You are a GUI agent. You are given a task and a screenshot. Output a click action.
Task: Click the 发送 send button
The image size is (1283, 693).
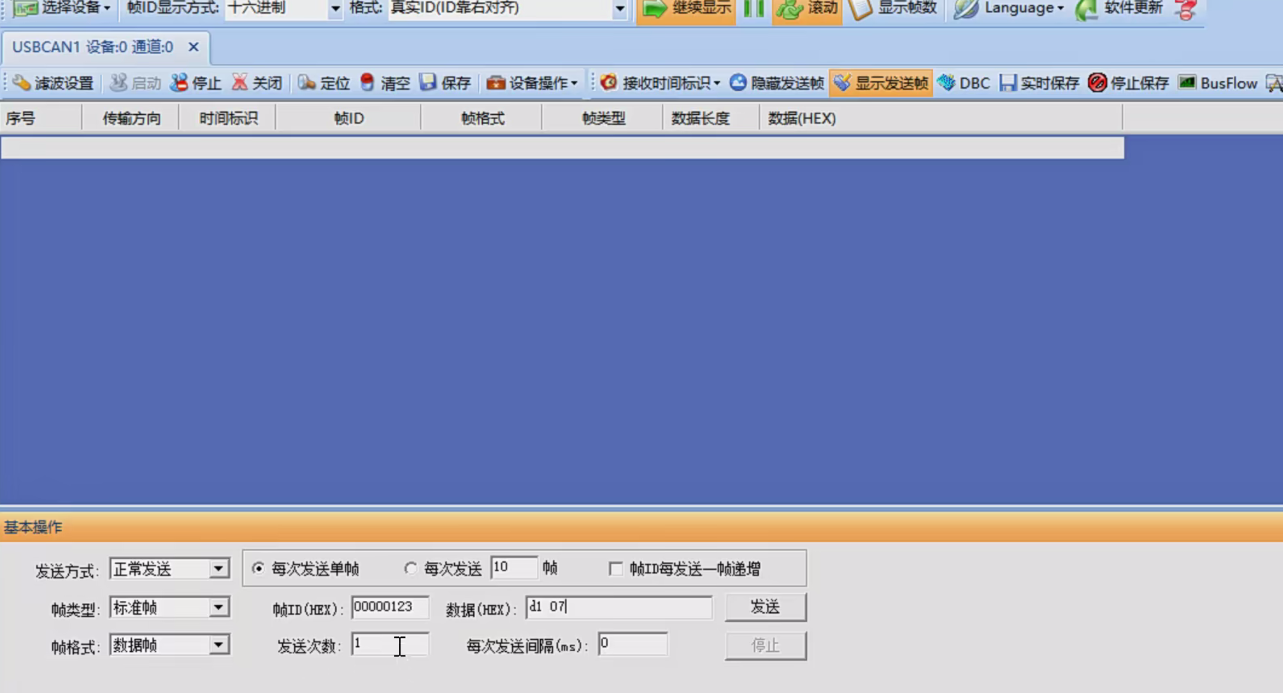(x=765, y=607)
